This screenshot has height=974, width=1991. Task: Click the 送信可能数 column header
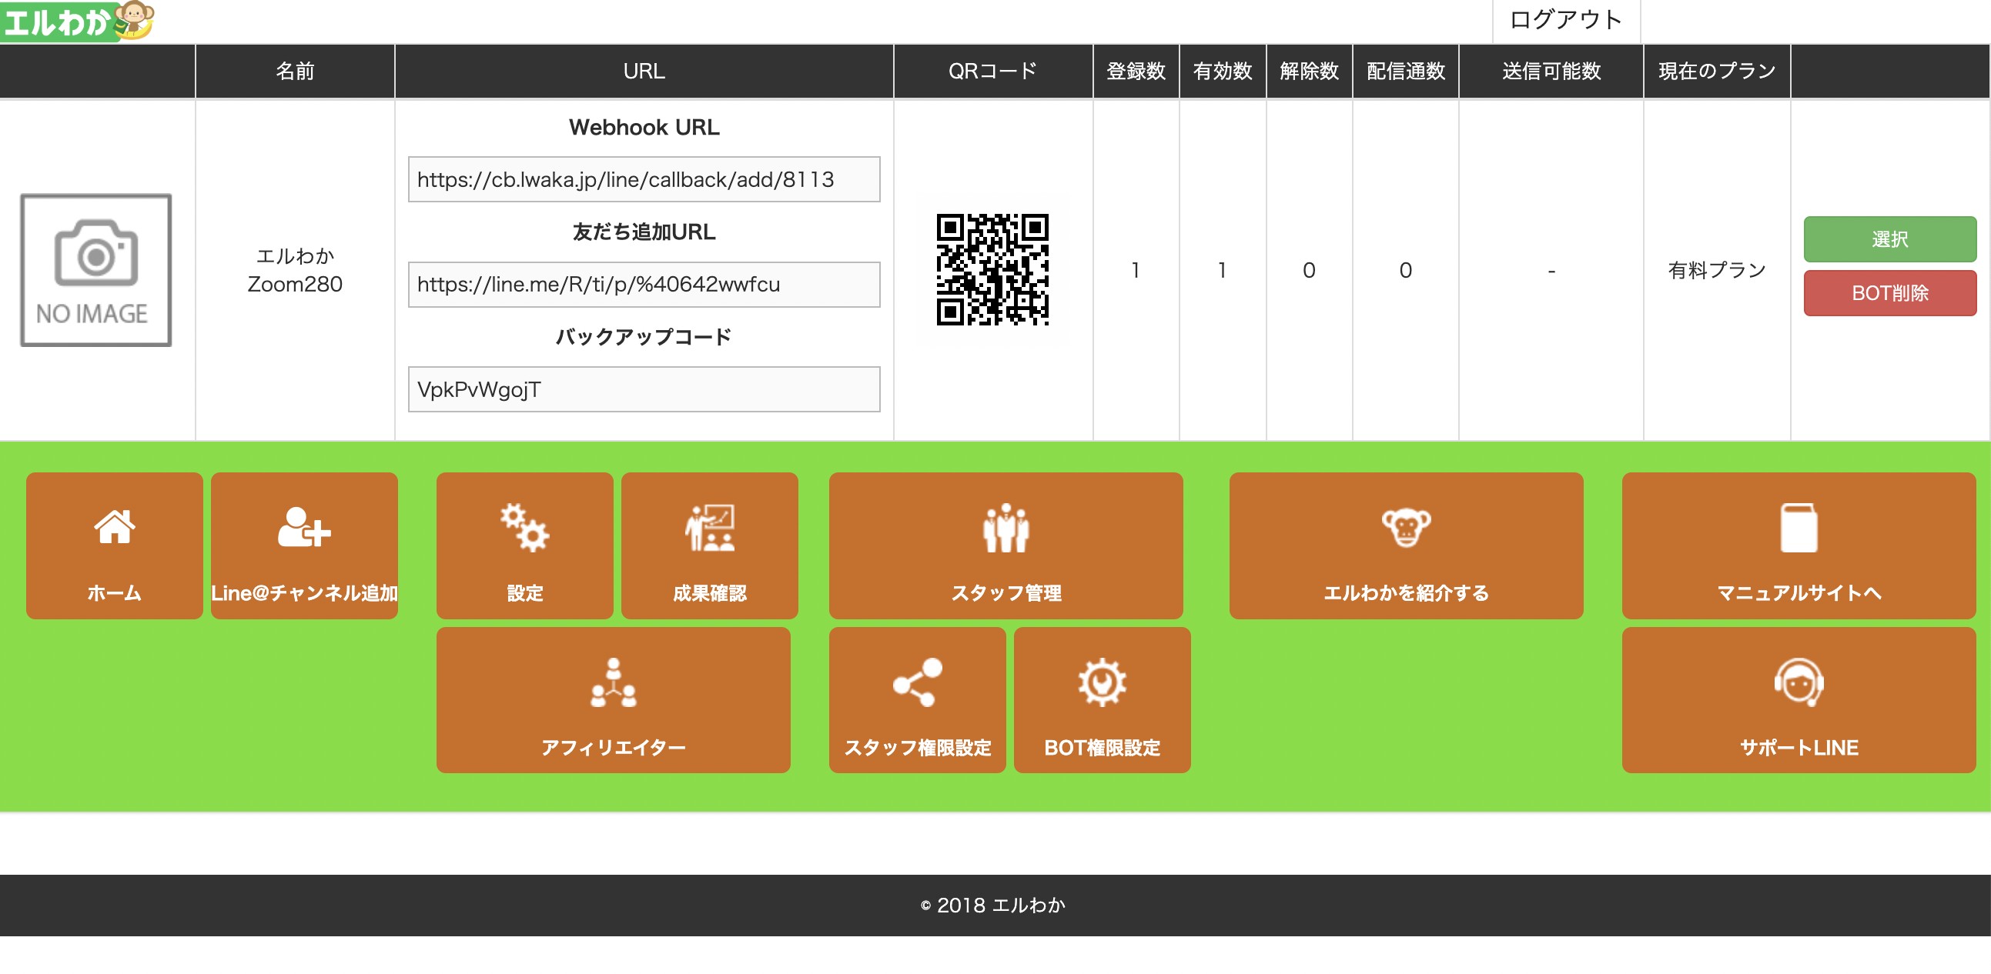(x=1551, y=71)
